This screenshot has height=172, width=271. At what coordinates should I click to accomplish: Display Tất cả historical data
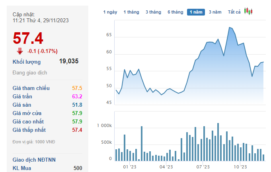click(x=234, y=12)
